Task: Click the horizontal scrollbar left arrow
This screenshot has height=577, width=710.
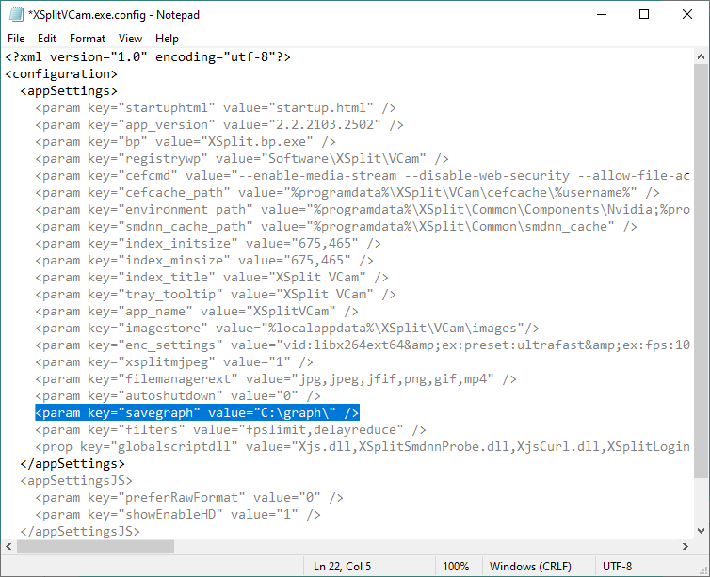Action: pos(8,547)
